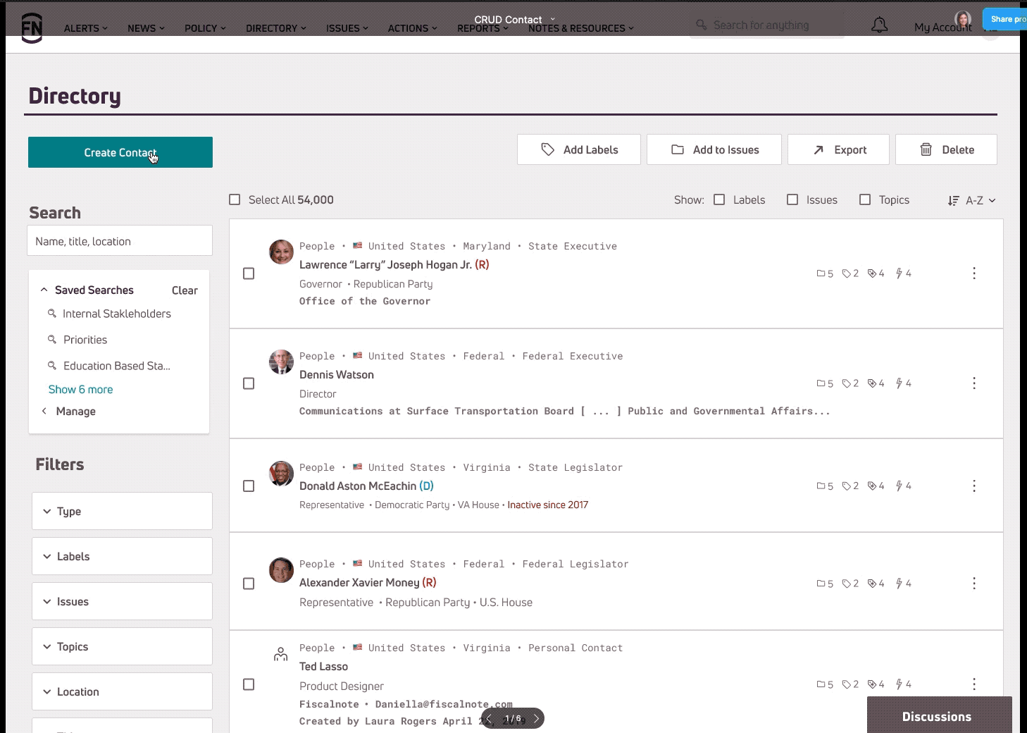Check the Donald Aston McEachin checkbox

pos(249,486)
